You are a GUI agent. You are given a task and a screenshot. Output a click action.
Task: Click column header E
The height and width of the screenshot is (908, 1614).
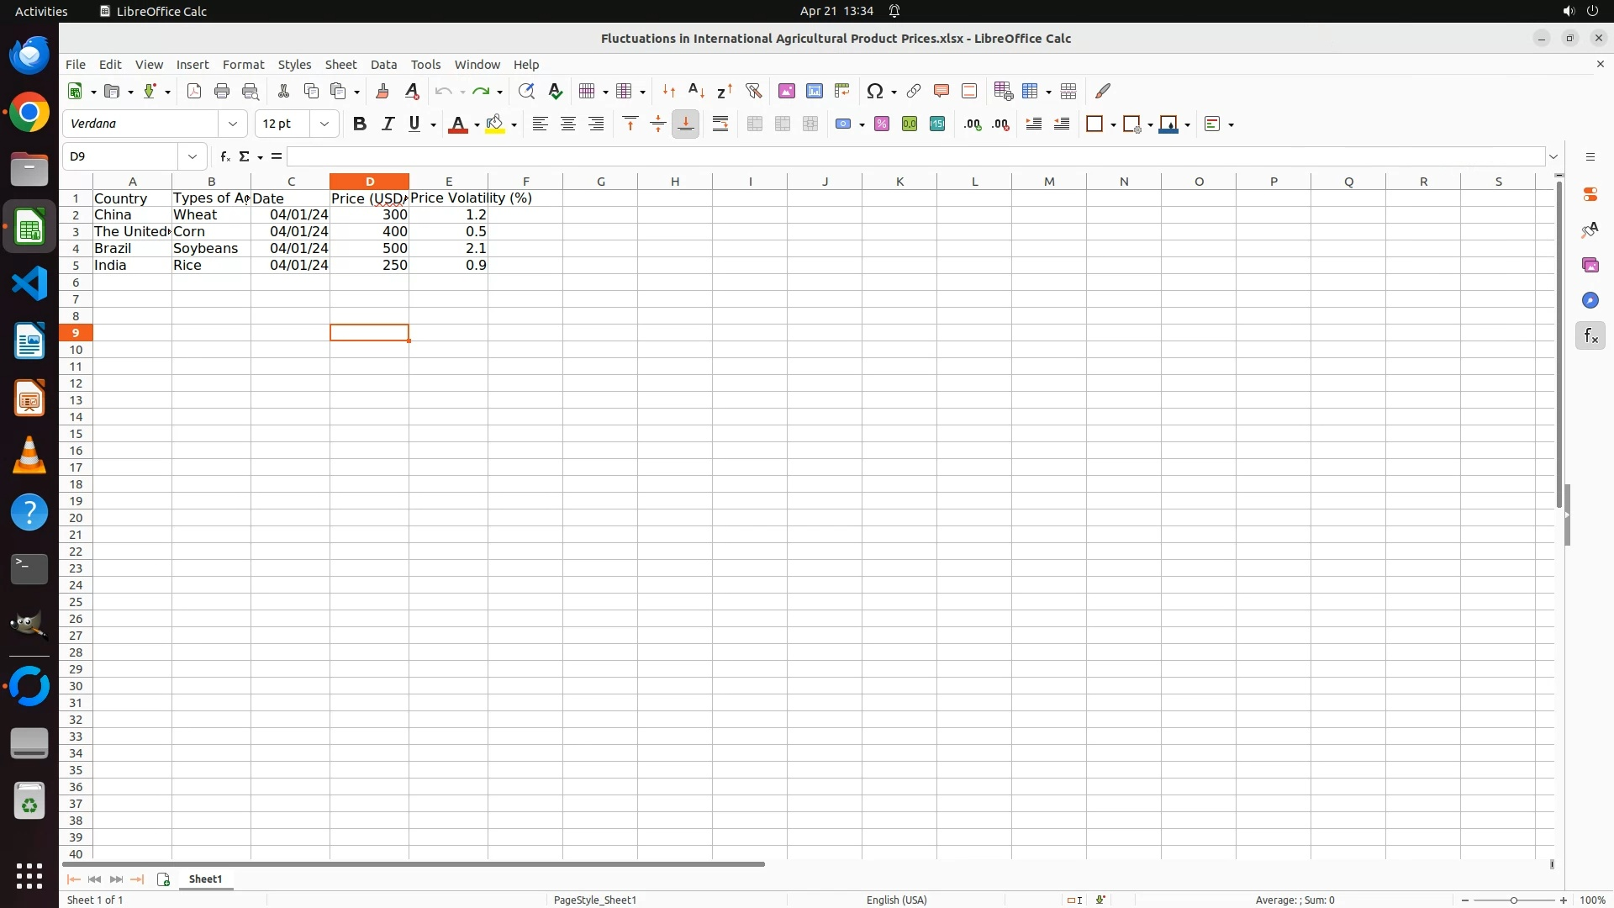pos(448,182)
